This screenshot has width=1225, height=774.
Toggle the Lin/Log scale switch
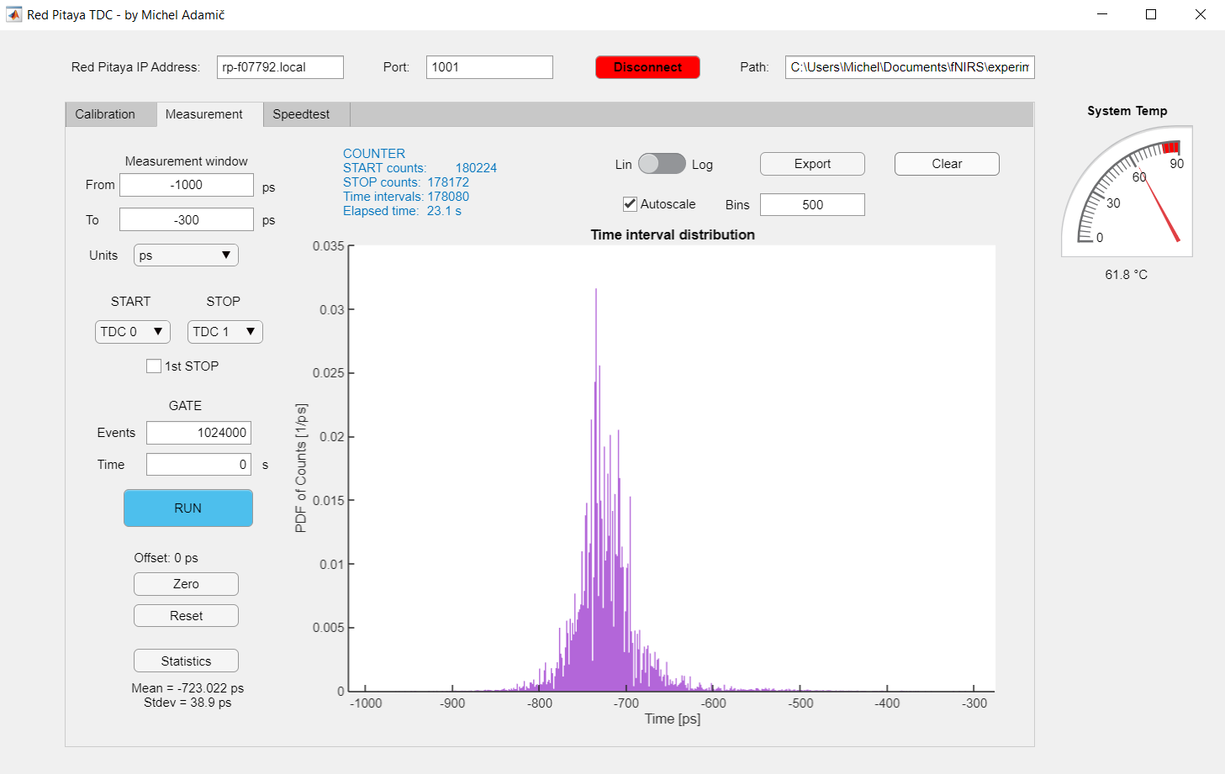[x=662, y=164]
